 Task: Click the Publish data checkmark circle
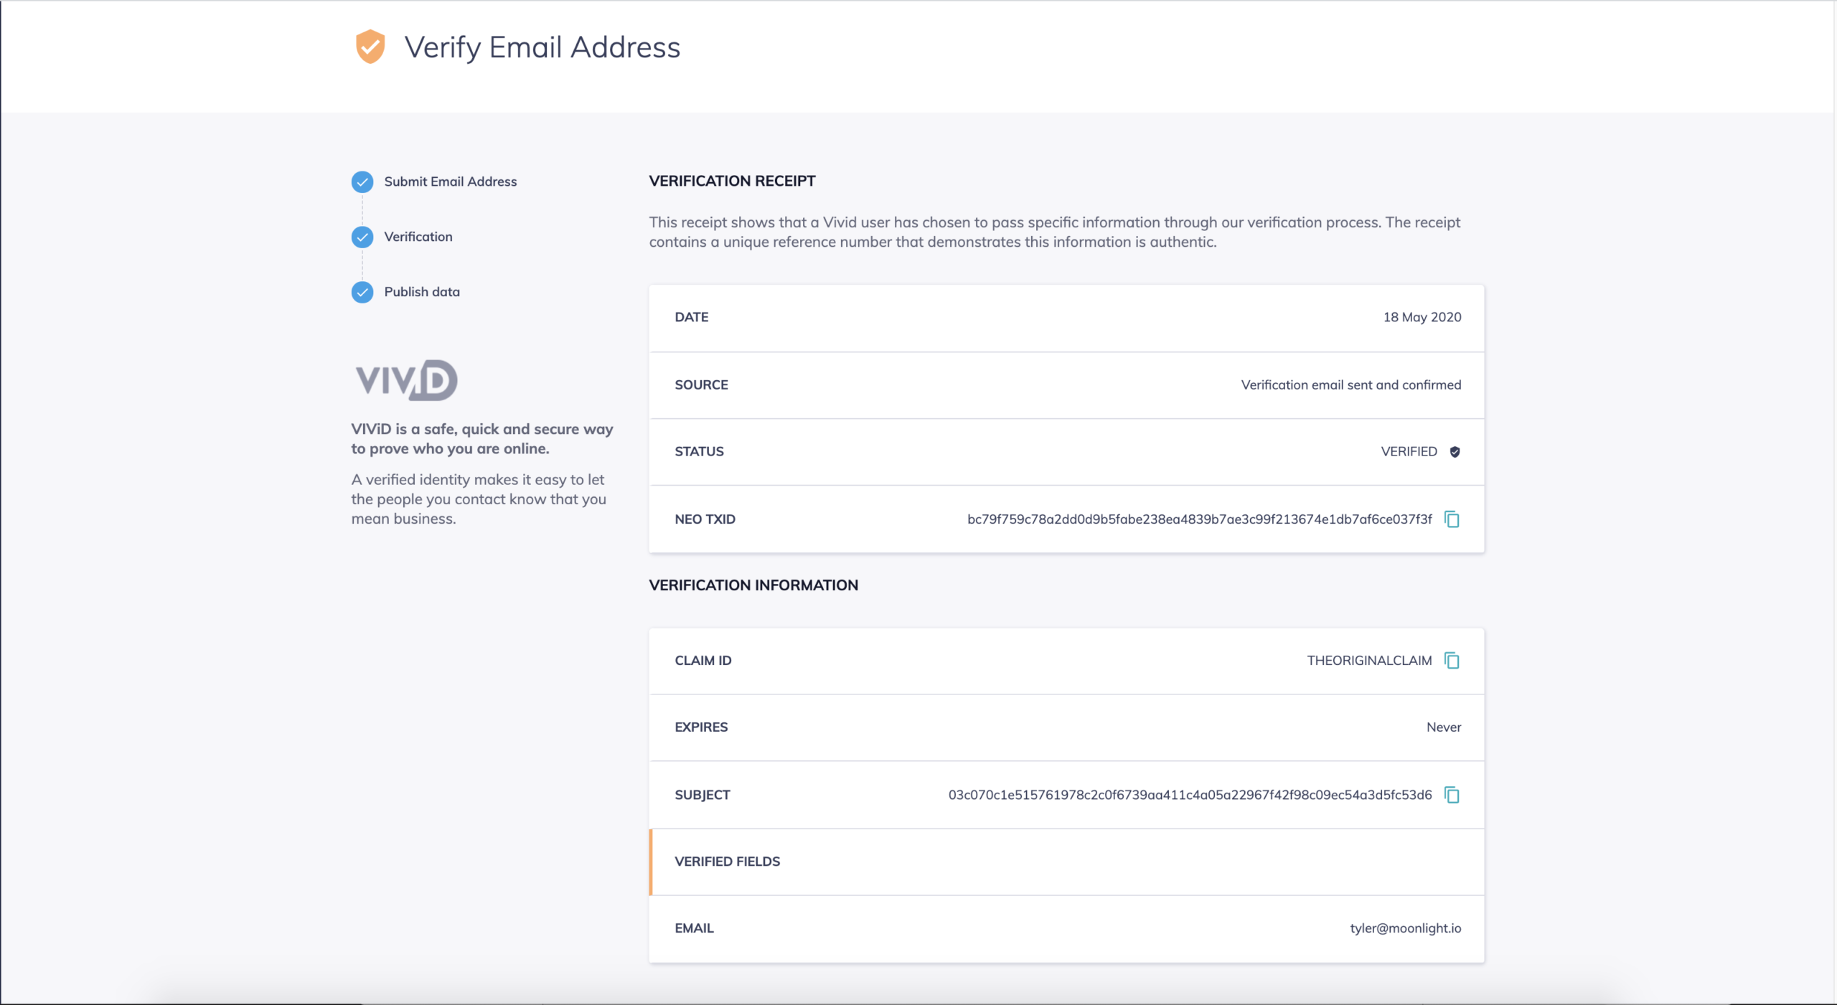click(362, 292)
